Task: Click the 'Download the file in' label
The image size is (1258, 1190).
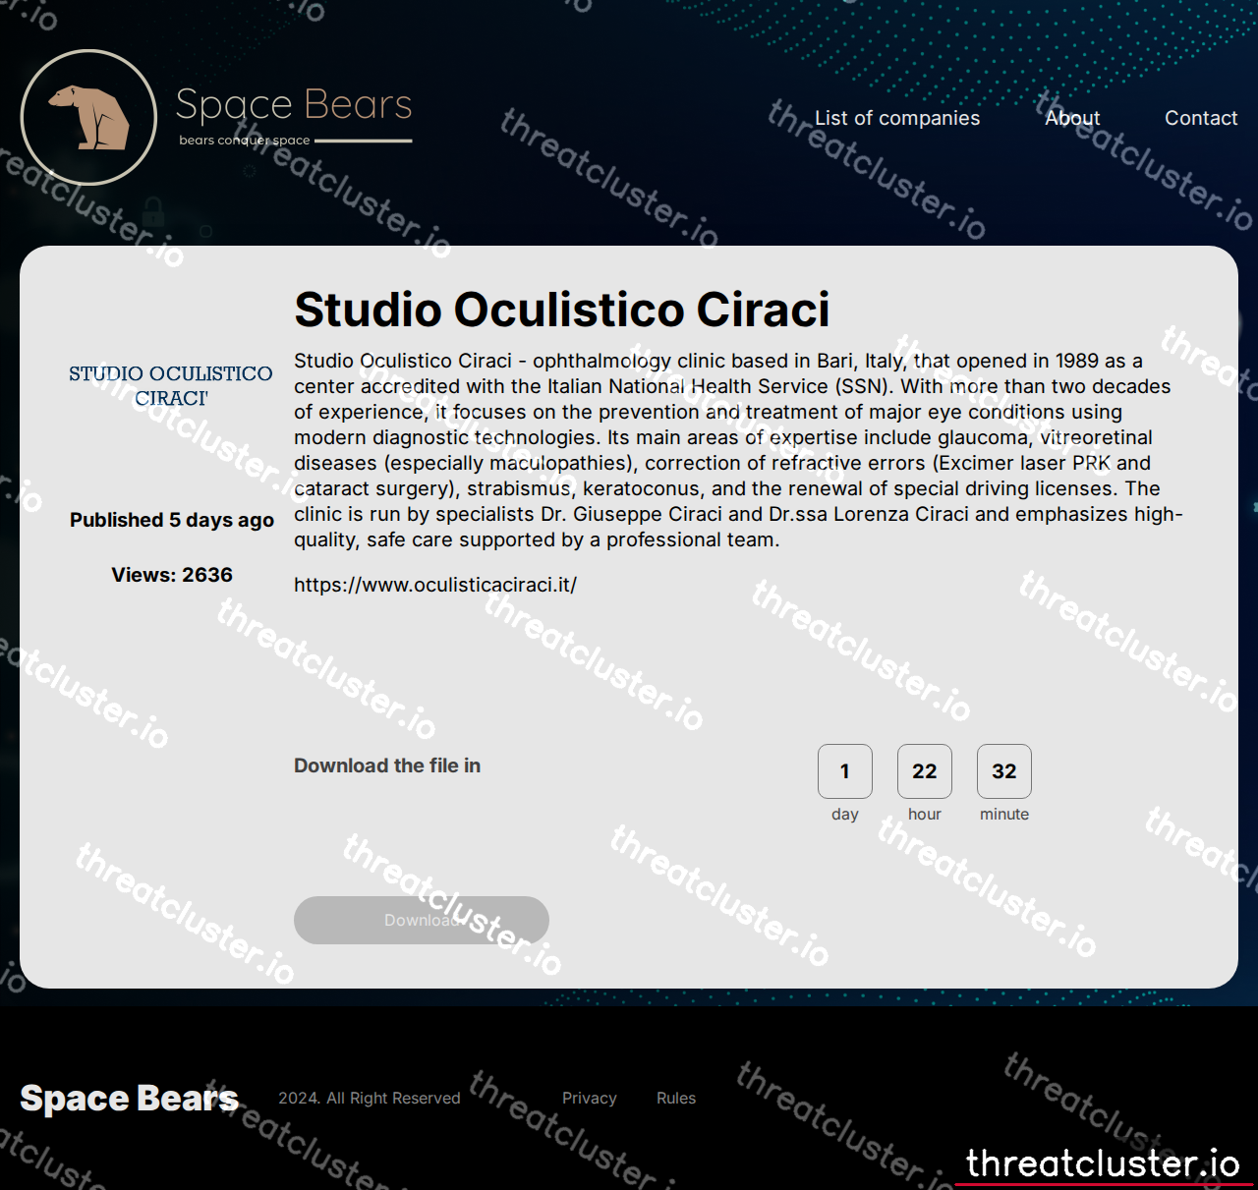Action: pos(387,765)
